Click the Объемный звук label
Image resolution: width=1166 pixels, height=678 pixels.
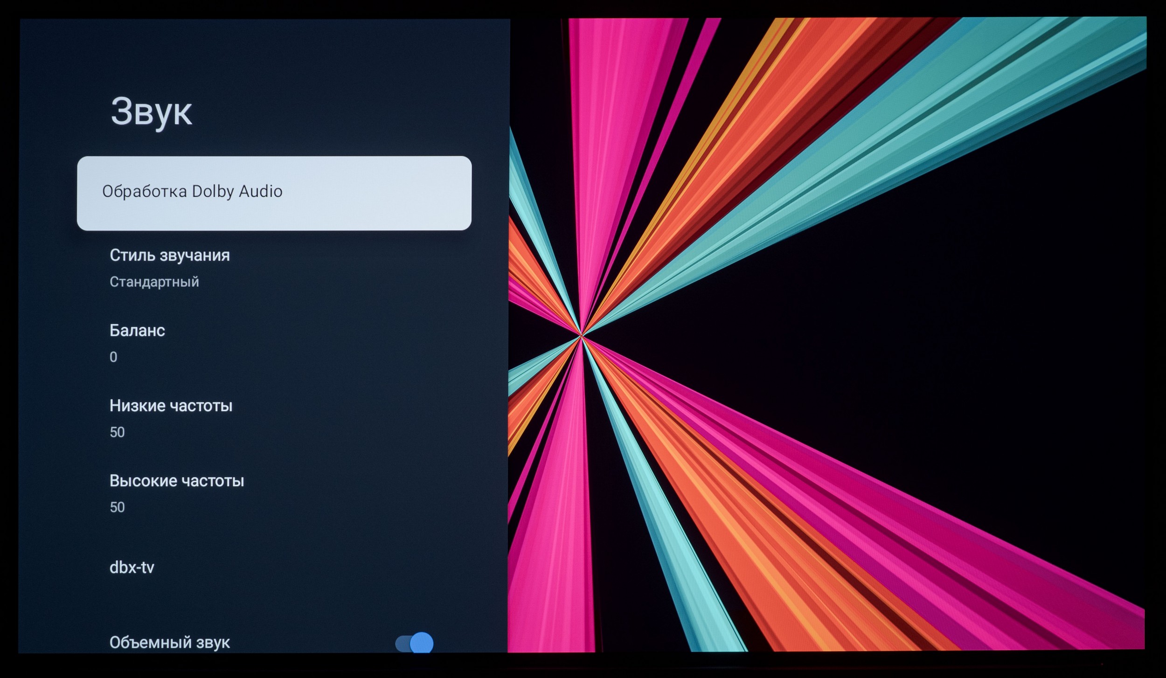169,643
